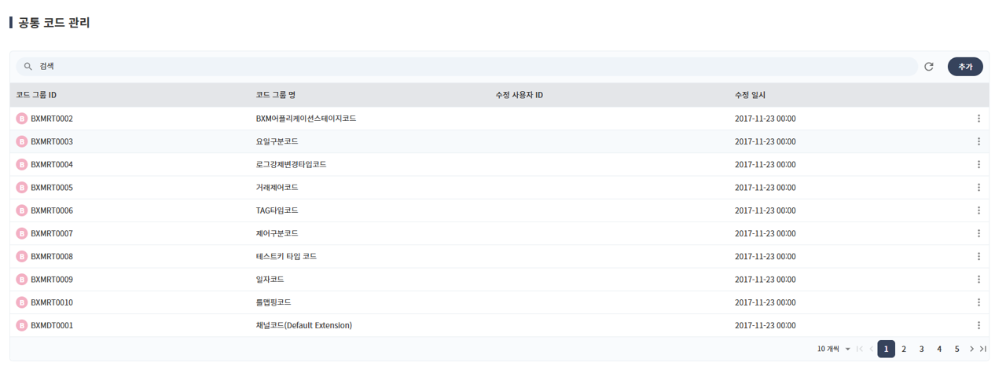Select page 3 in the pager
This screenshot has height=366, width=995.
(x=921, y=349)
